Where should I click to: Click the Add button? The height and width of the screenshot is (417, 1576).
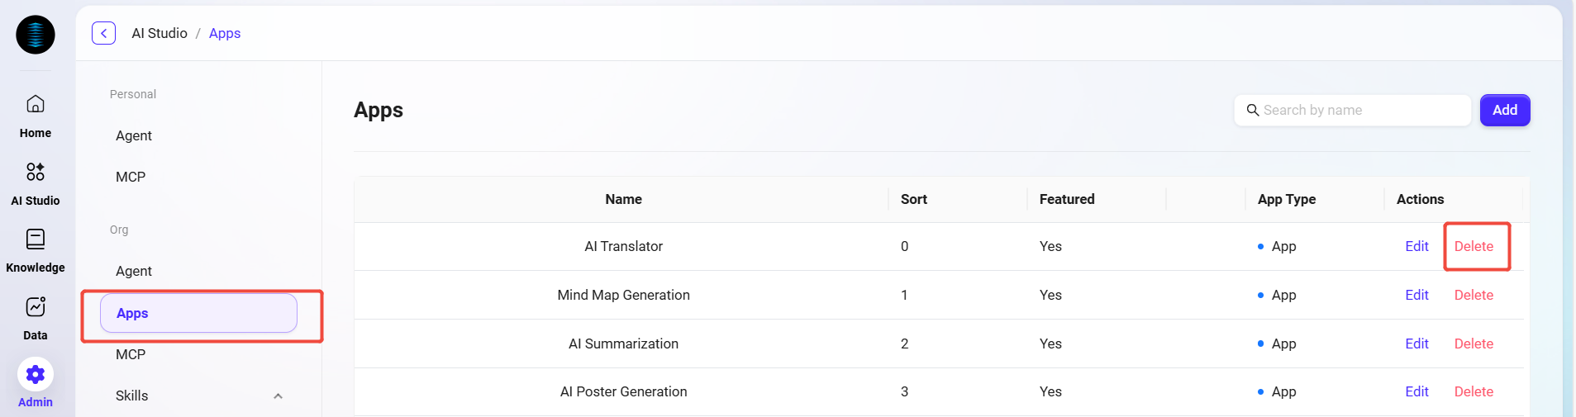coord(1504,111)
